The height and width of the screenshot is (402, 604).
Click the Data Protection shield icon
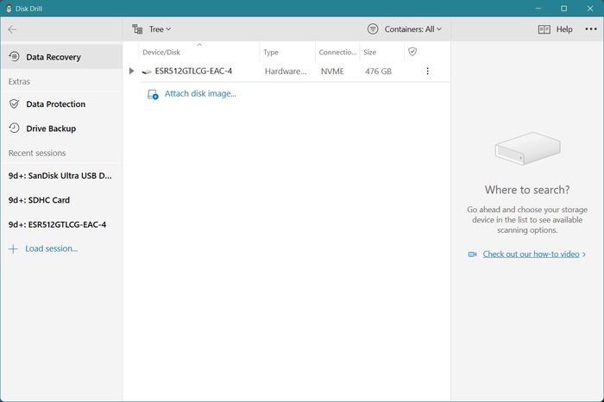(15, 104)
